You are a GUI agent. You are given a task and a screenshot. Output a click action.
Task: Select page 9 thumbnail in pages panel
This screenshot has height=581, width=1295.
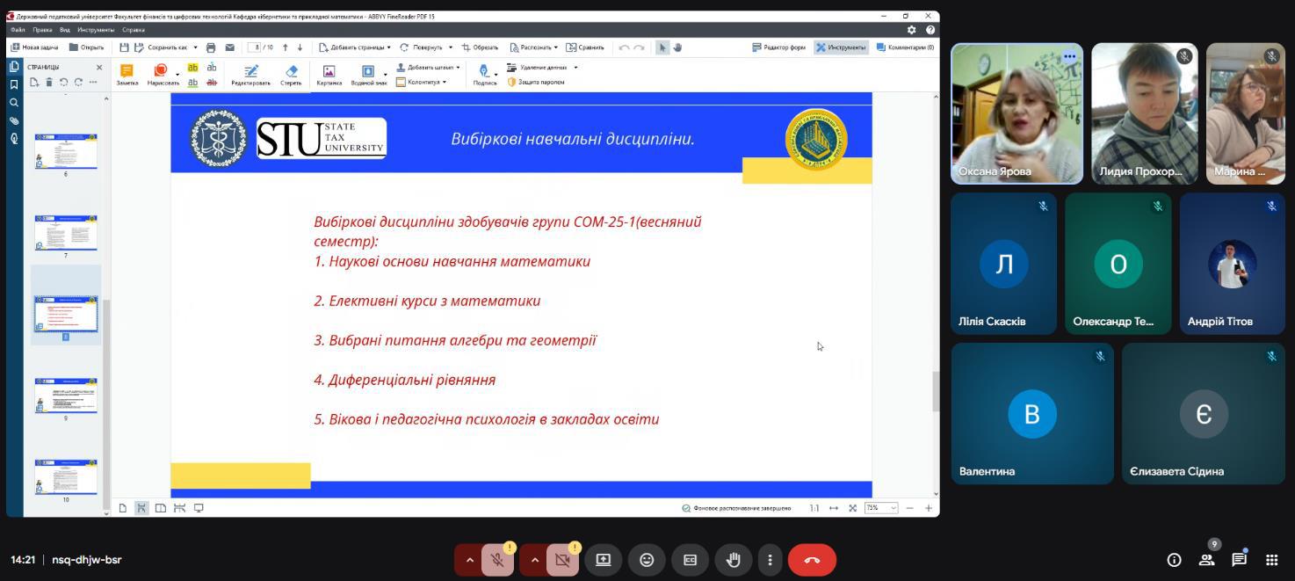point(66,396)
